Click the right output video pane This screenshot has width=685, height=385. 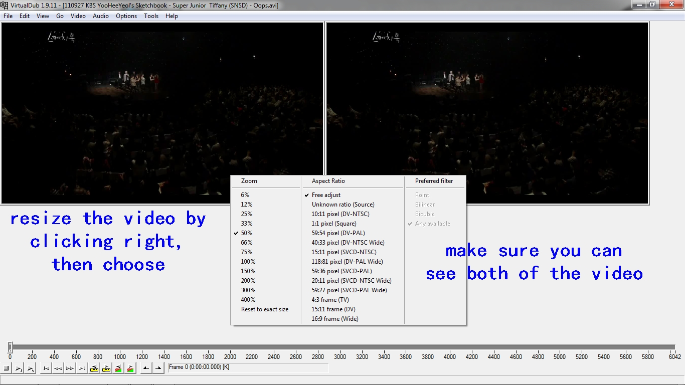tap(487, 113)
